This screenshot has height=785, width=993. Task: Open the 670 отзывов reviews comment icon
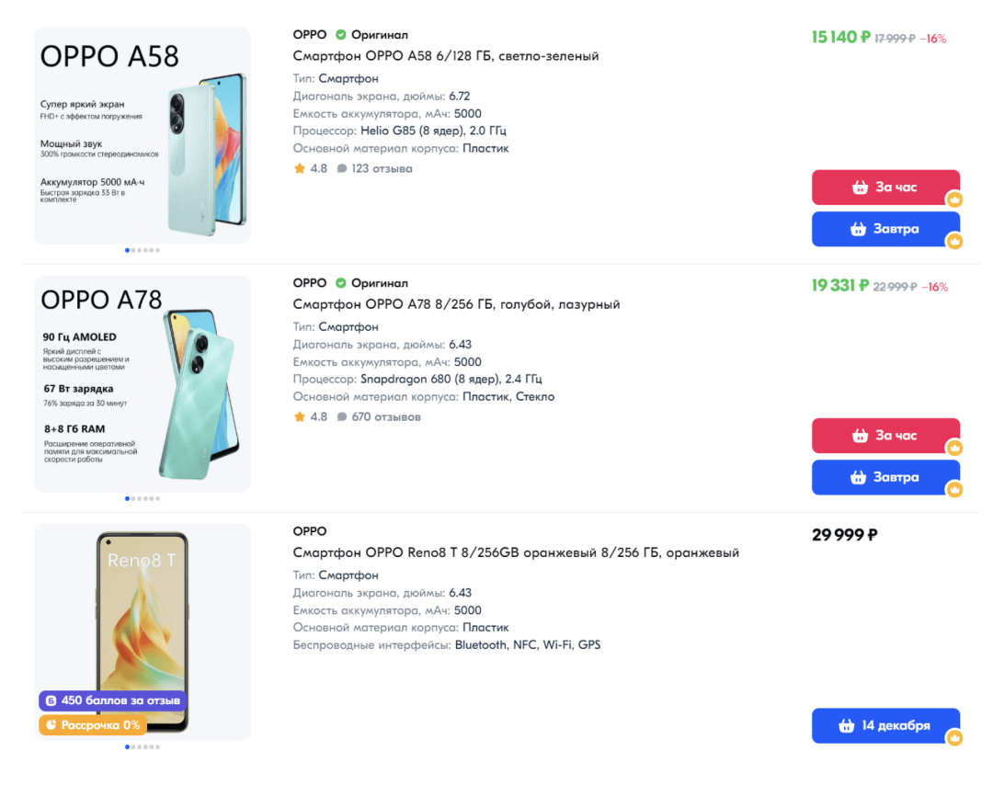(342, 417)
